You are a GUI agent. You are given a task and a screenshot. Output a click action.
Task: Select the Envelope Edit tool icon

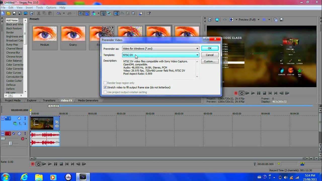[122, 13]
